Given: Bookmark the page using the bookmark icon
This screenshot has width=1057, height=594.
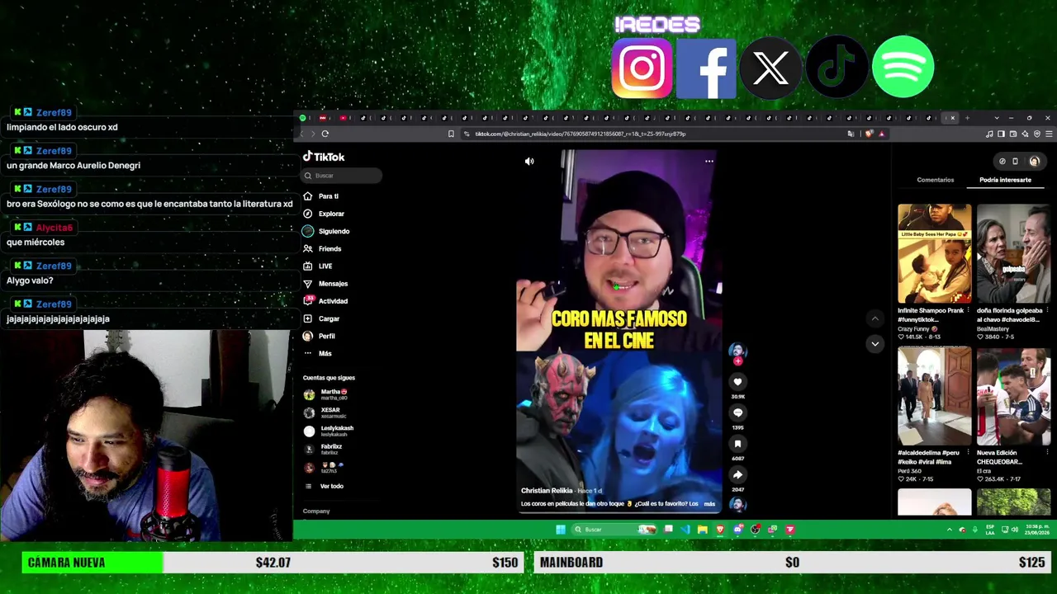Looking at the screenshot, I should [x=451, y=134].
